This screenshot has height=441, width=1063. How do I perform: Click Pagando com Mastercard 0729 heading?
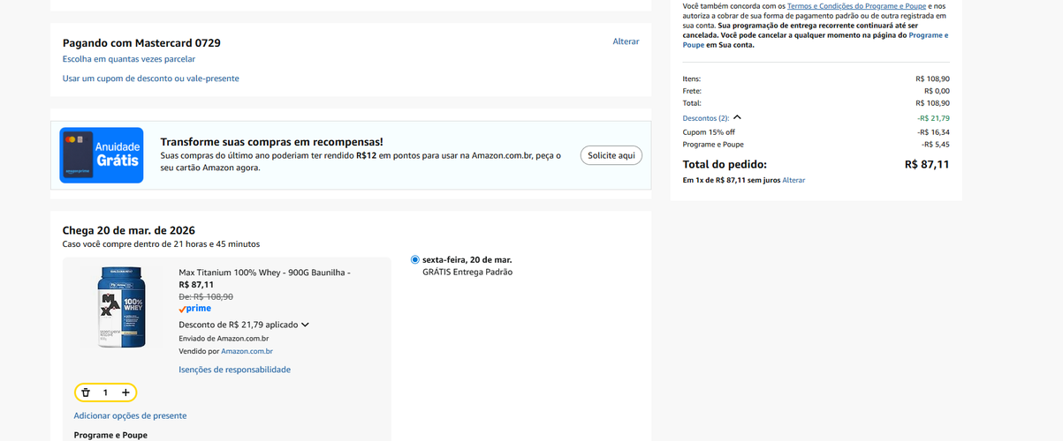click(141, 42)
